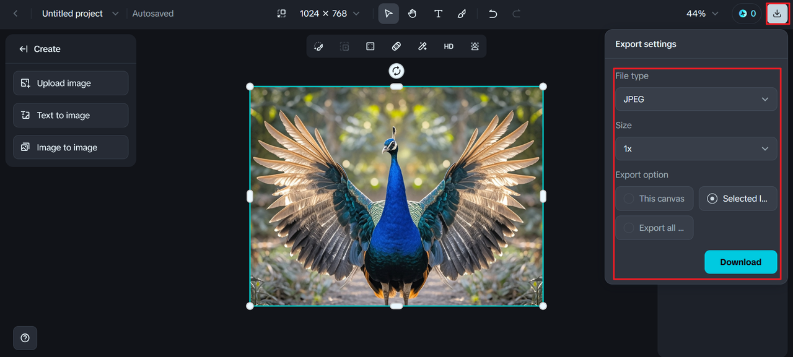The height and width of the screenshot is (357, 793).
Task: Open the 1024 × 768 canvas size dropdown
Action: point(329,14)
